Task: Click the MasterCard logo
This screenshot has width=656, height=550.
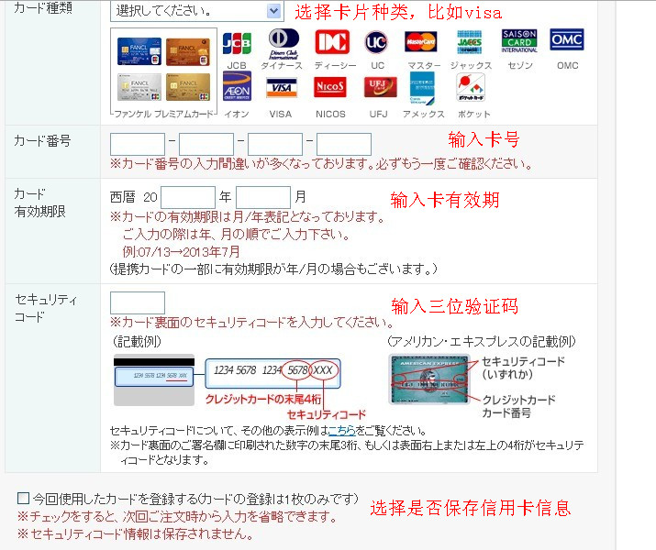Action: [x=421, y=42]
